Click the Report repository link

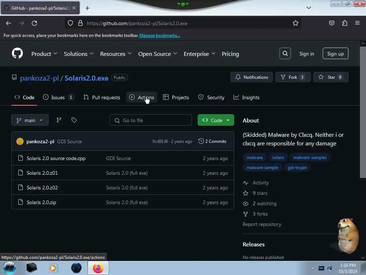[x=262, y=224]
